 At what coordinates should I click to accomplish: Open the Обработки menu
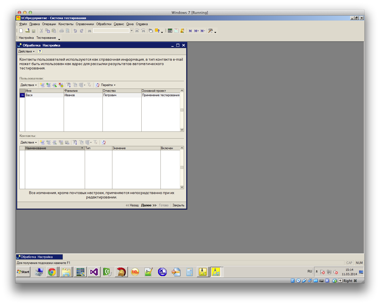tap(104, 24)
